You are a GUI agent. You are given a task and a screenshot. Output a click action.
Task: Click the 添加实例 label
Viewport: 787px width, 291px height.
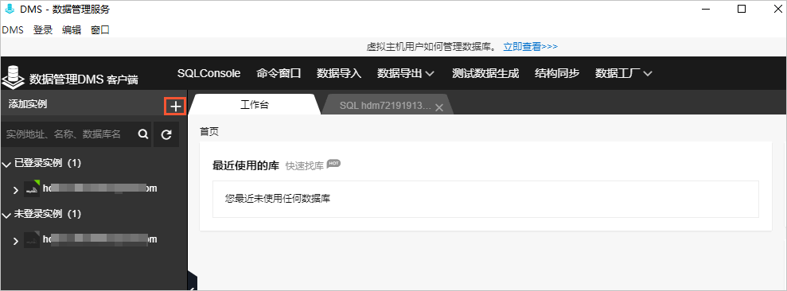[28, 104]
